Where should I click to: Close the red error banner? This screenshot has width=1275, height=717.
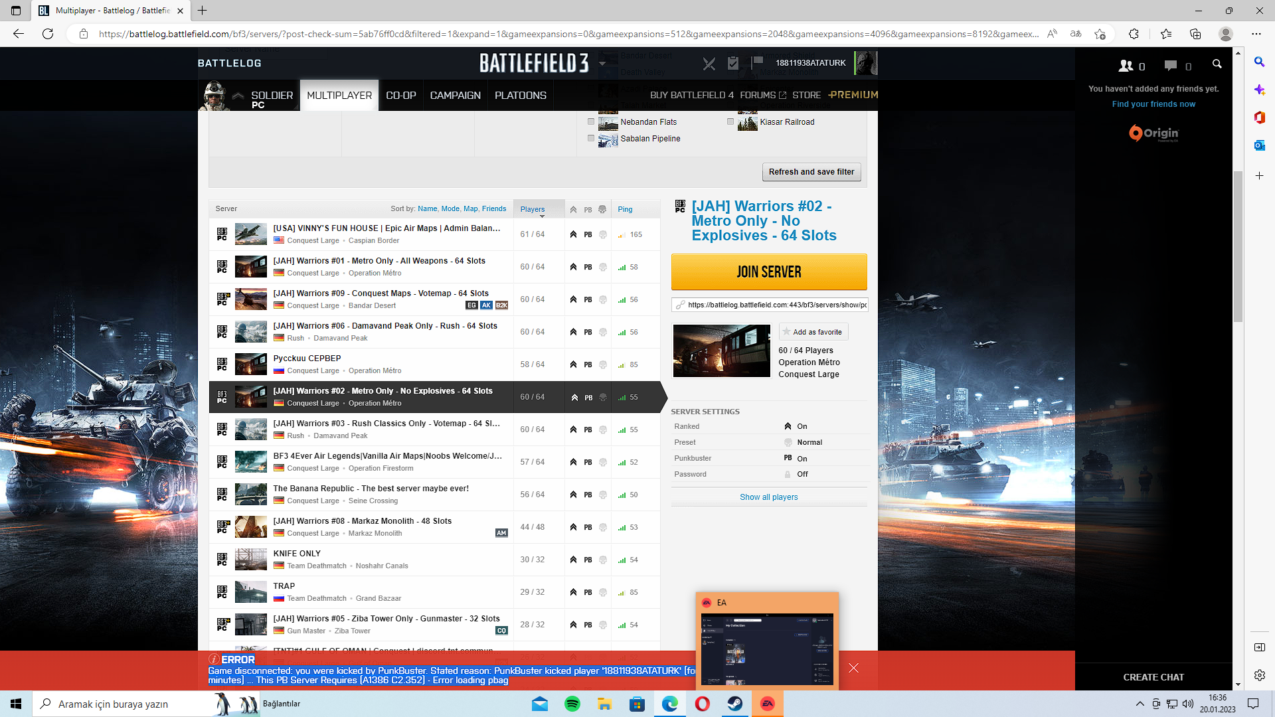tap(853, 668)
